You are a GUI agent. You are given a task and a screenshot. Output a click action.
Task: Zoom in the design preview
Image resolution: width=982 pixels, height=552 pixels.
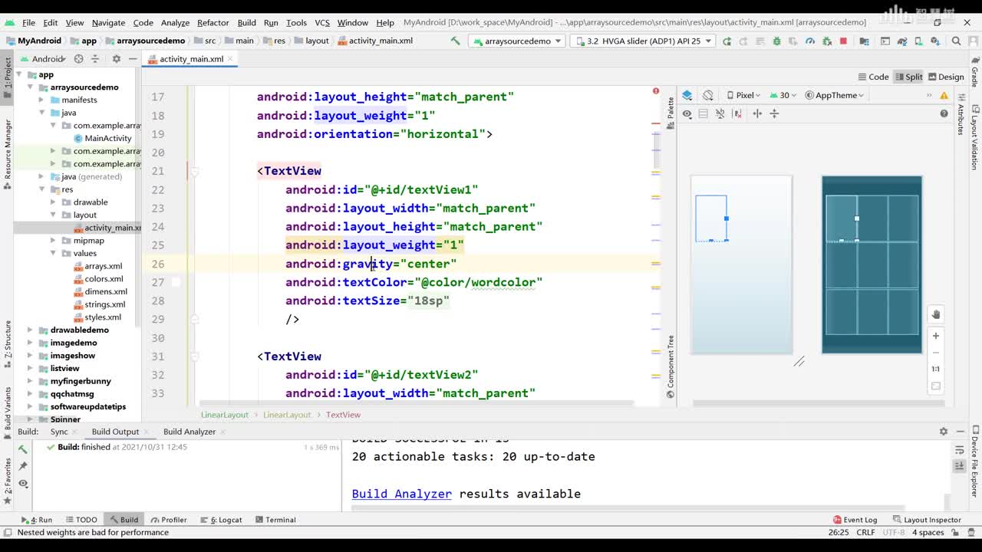(x=935, y=336)
